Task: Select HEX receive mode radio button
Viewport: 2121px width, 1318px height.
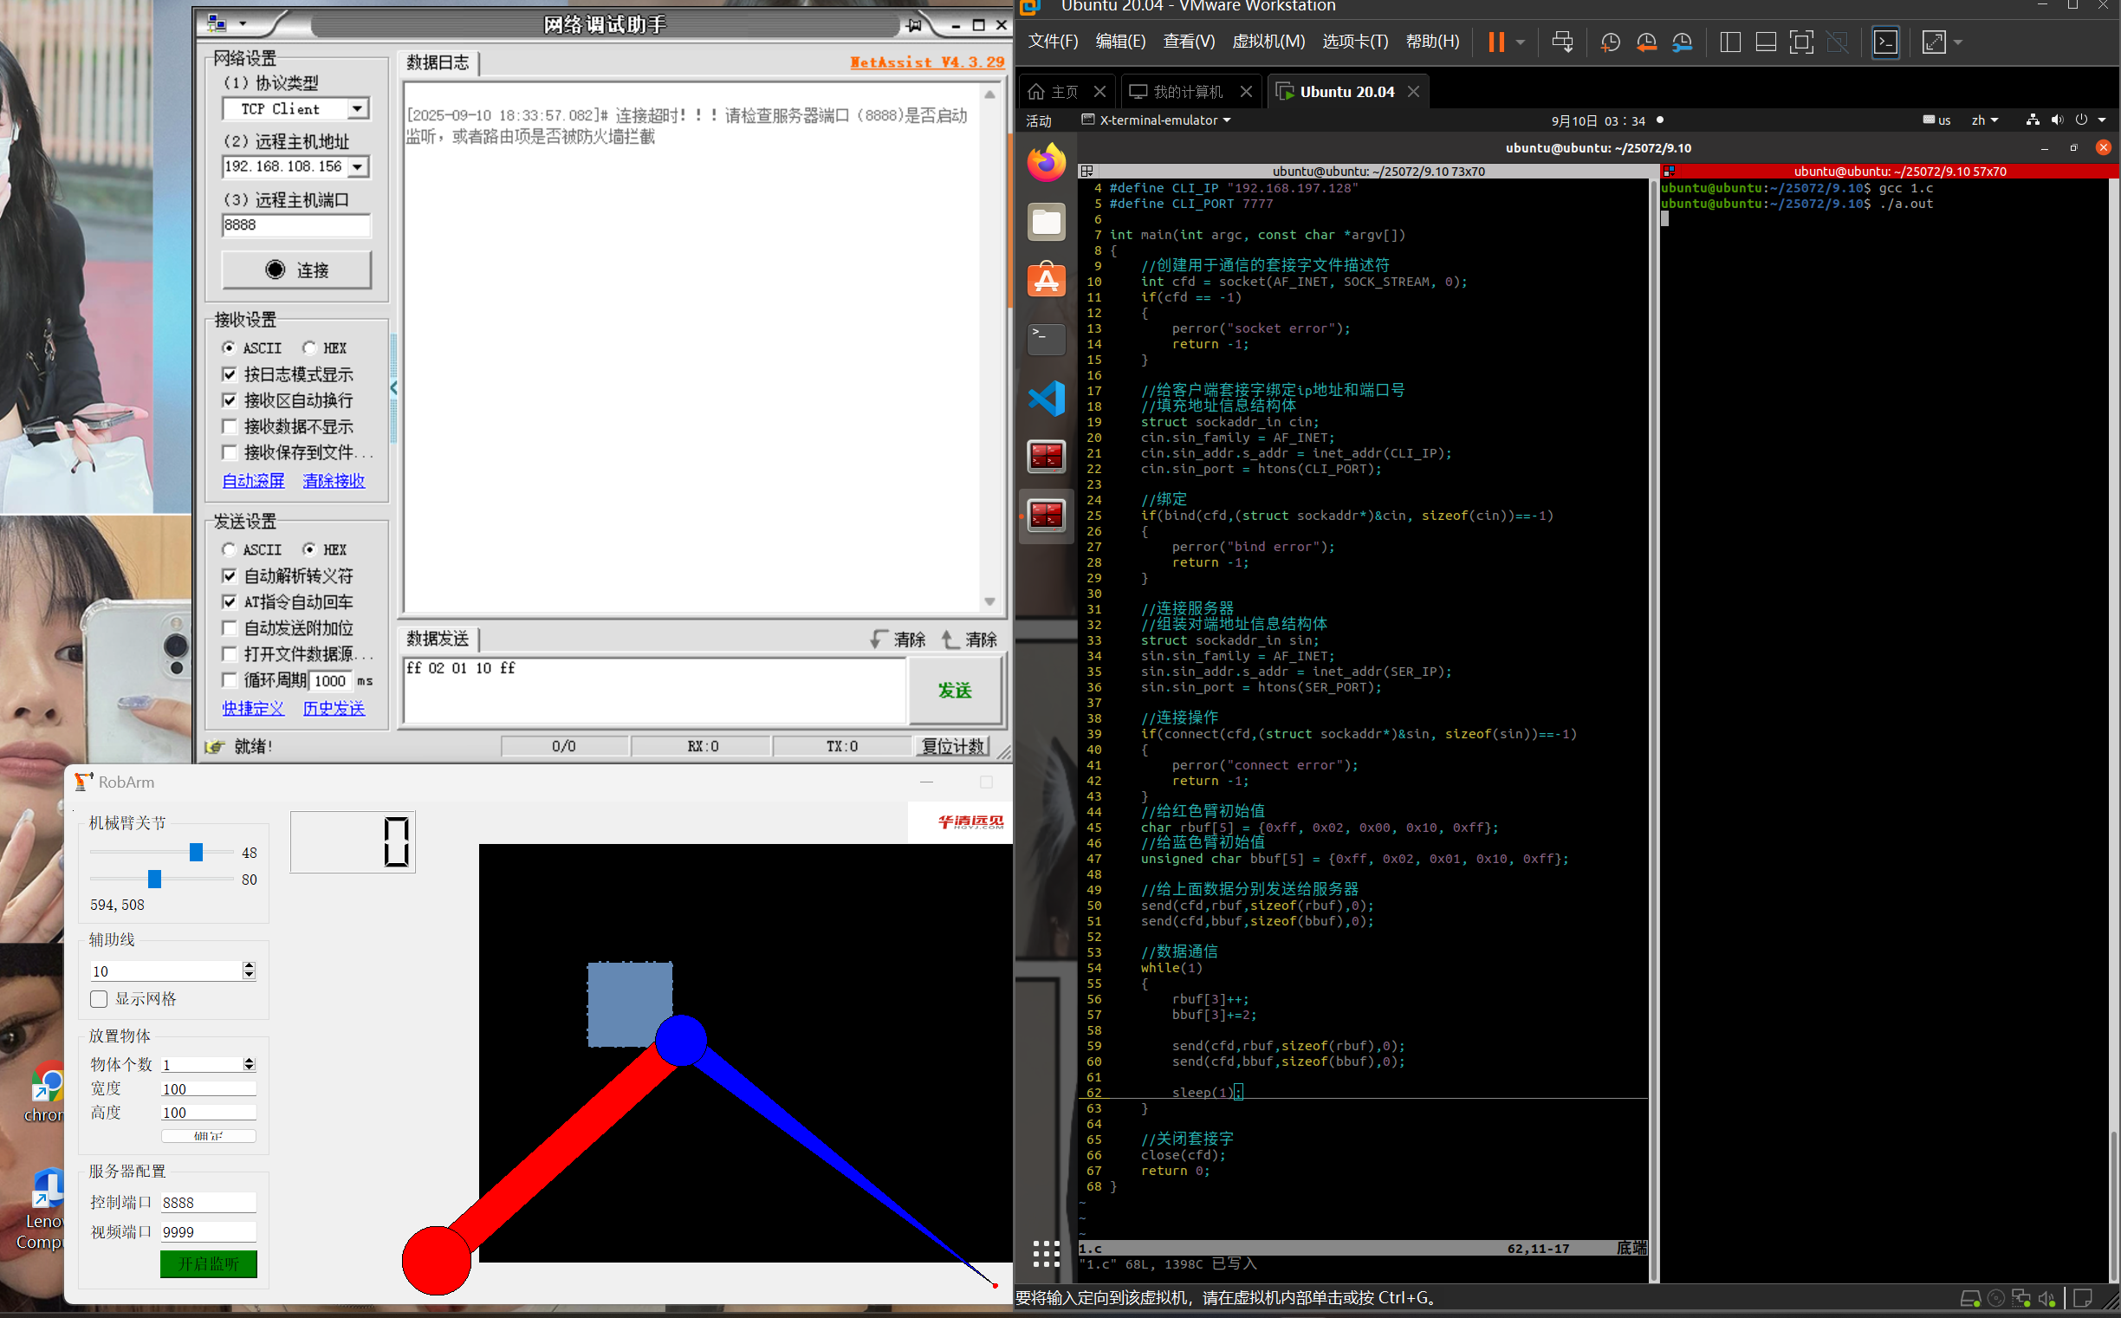Action: click(309, 347)
